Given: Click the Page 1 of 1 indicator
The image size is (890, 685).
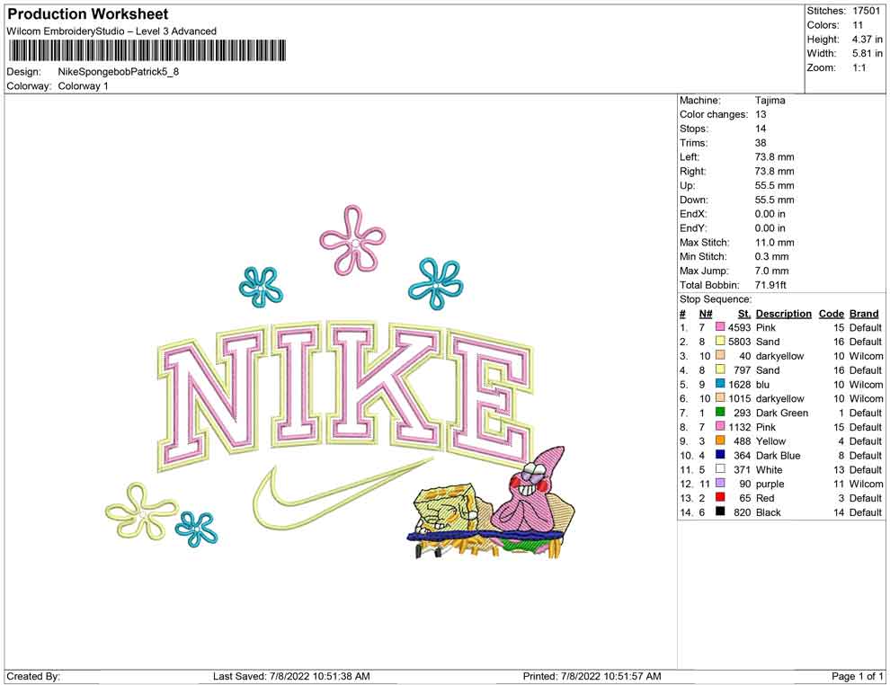Looking at the screenshot, I should (x=857, y=676).
